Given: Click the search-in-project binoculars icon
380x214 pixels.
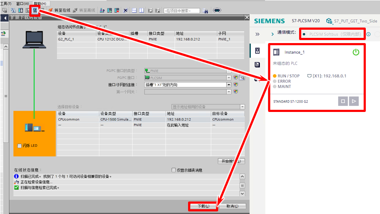Looking at the screenshot, I should [x=205, y=10].
